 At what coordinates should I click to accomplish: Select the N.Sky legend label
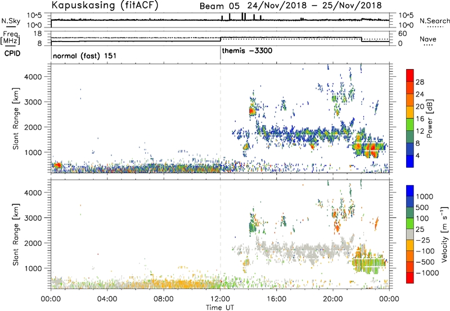coord(11,21)
